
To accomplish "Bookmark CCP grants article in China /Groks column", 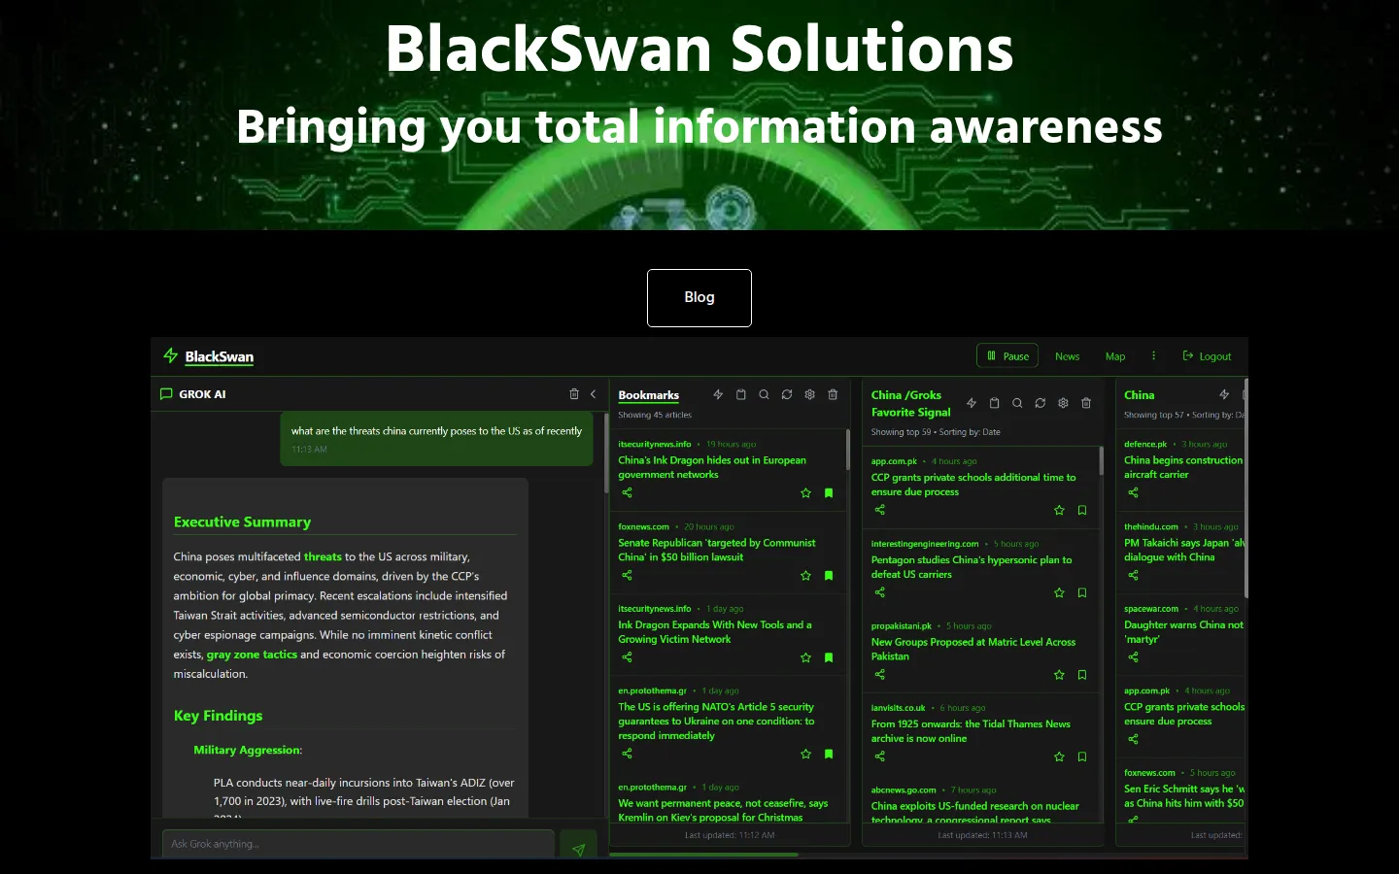I will point(1082,510).
